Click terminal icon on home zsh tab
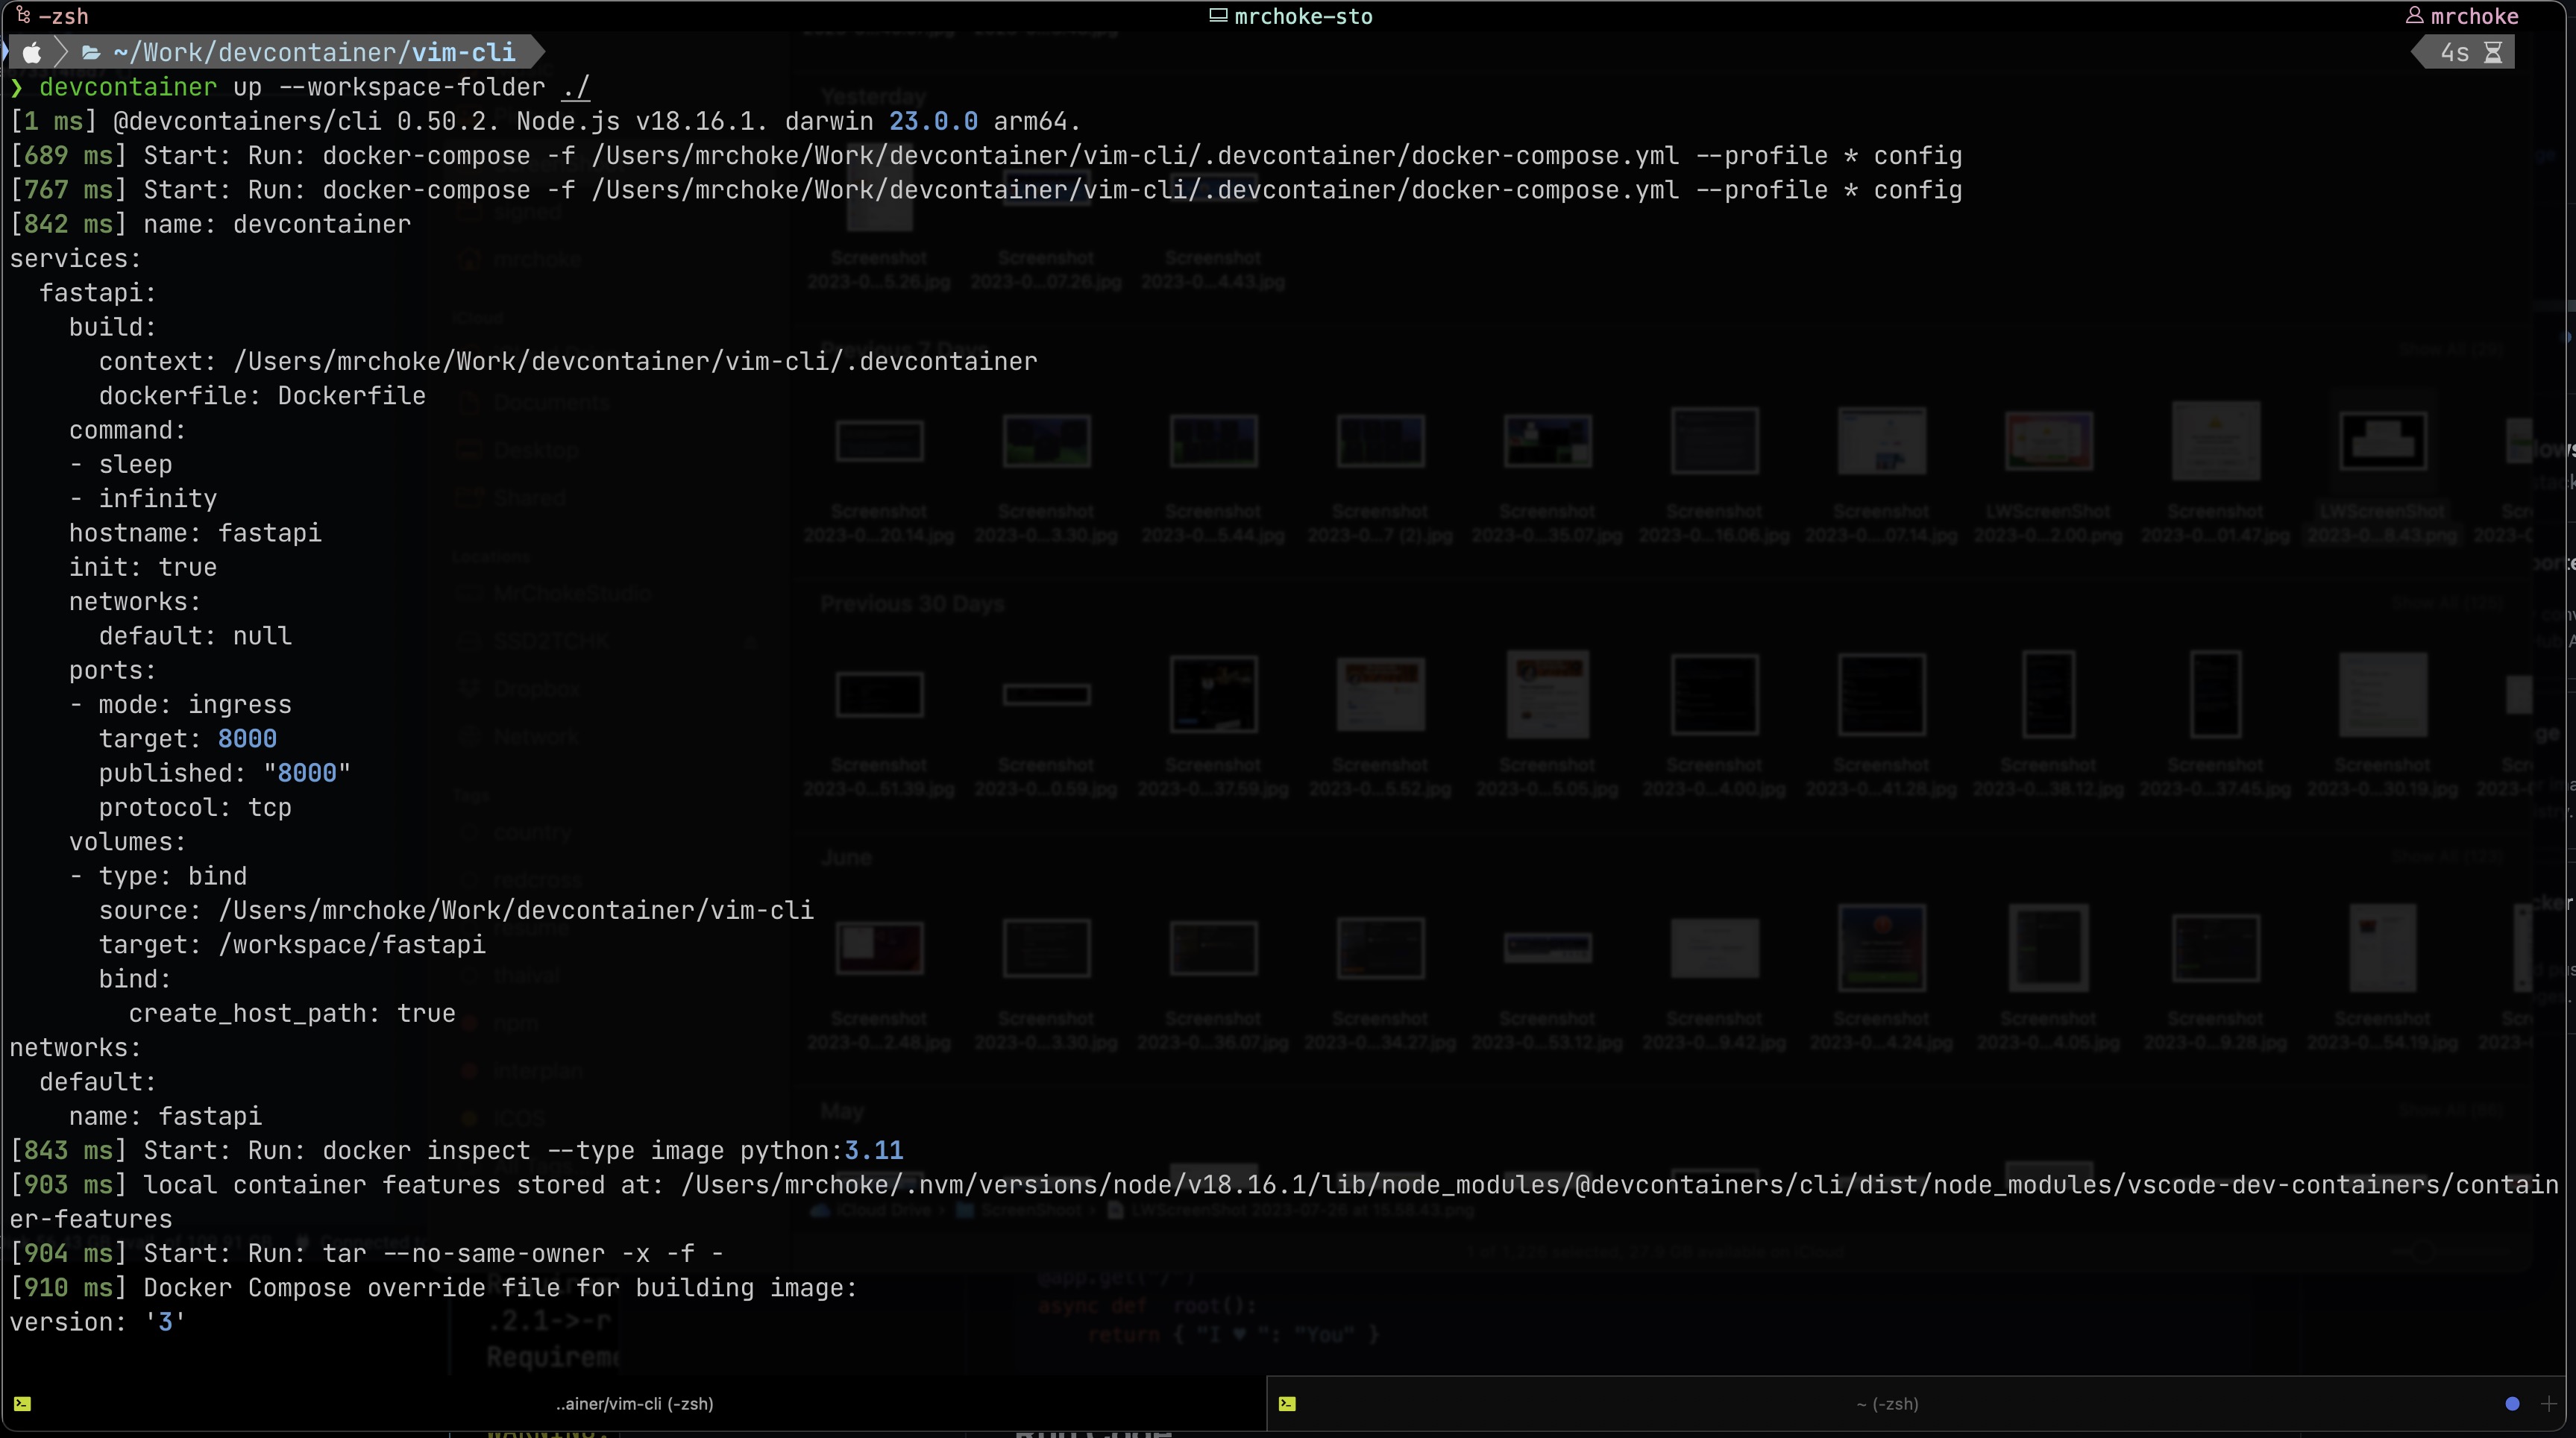 (x=1287, y=1404)
